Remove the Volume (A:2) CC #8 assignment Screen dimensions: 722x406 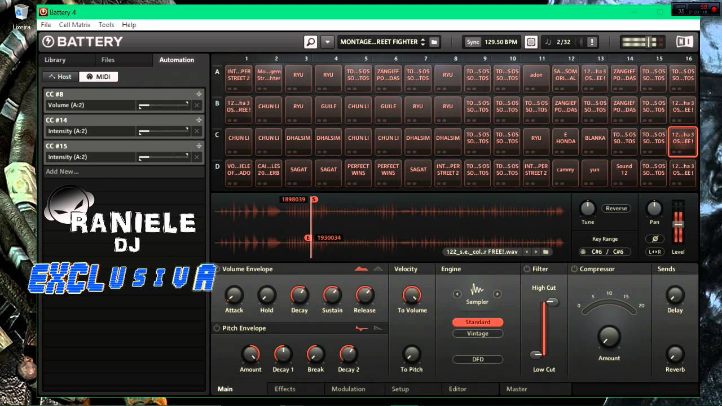(197, 105)
